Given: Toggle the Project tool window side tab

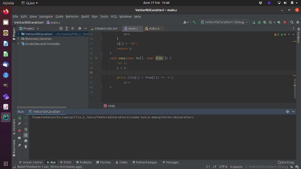Looking at the screenshot, I should (14, 34).
